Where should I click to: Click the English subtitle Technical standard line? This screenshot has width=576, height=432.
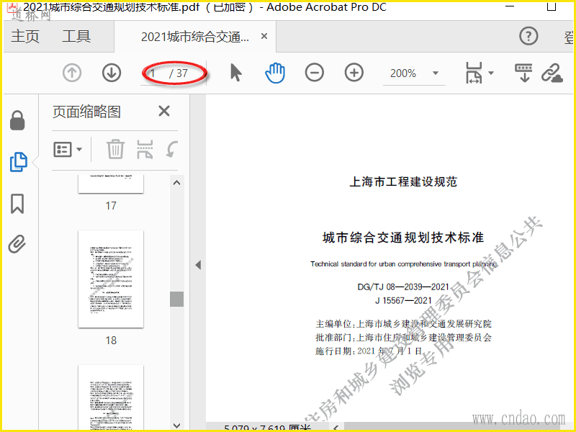pyautogui.click(x=403, y=264)
